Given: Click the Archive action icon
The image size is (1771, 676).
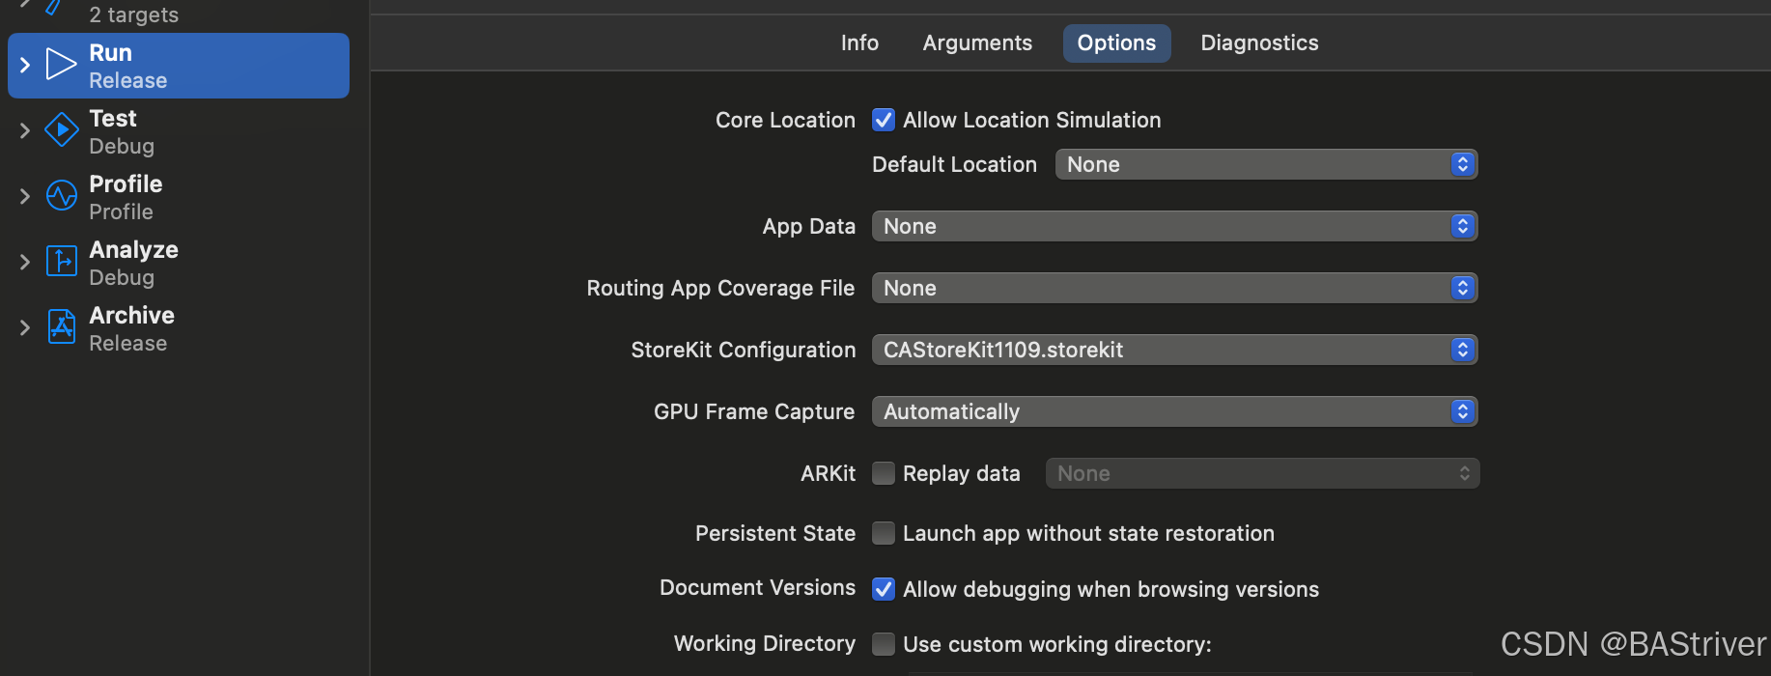Looking at the screenshot, I should point(61,327).
